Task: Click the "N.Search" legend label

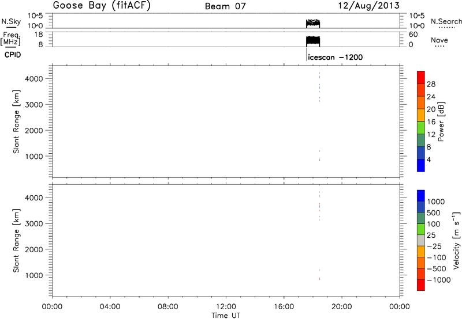Action: 446,21
